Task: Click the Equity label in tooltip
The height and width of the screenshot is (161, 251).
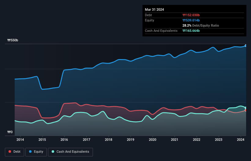Action: click(x=149, y=20)
